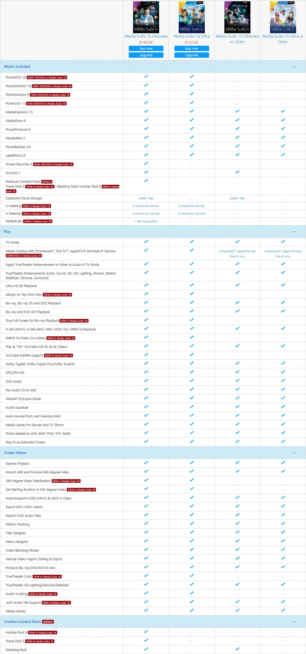Click the NEW badge next to TrueTheater Color
Viewport: 306px width, 654px height.
click(x=47, y=577)
